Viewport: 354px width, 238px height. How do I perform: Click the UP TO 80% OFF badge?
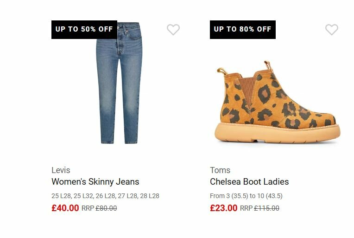click(243, 29)
